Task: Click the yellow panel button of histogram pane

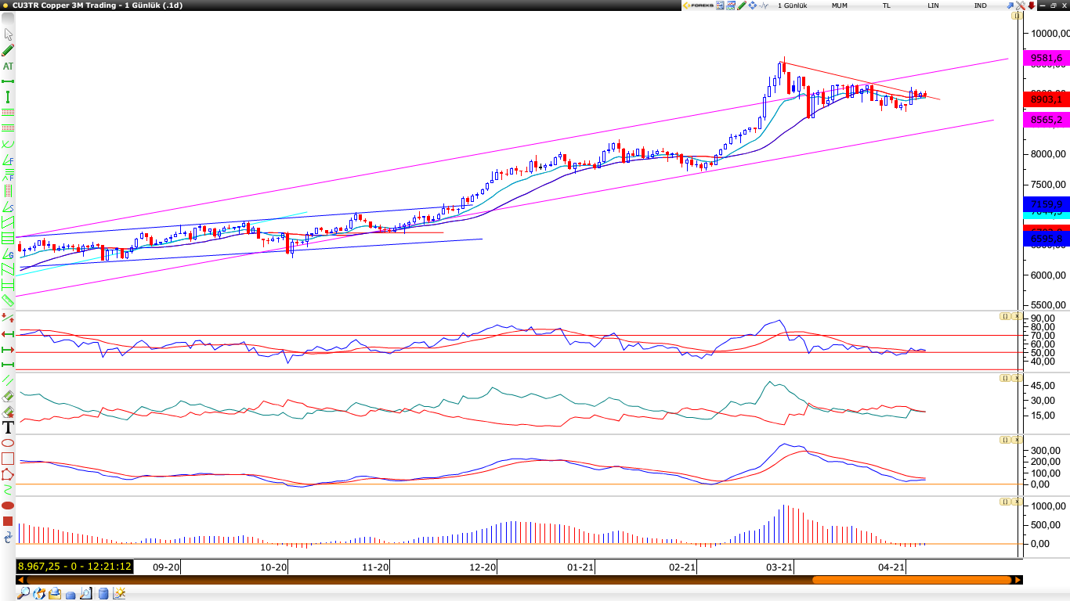Action: tap(1004, 502)
